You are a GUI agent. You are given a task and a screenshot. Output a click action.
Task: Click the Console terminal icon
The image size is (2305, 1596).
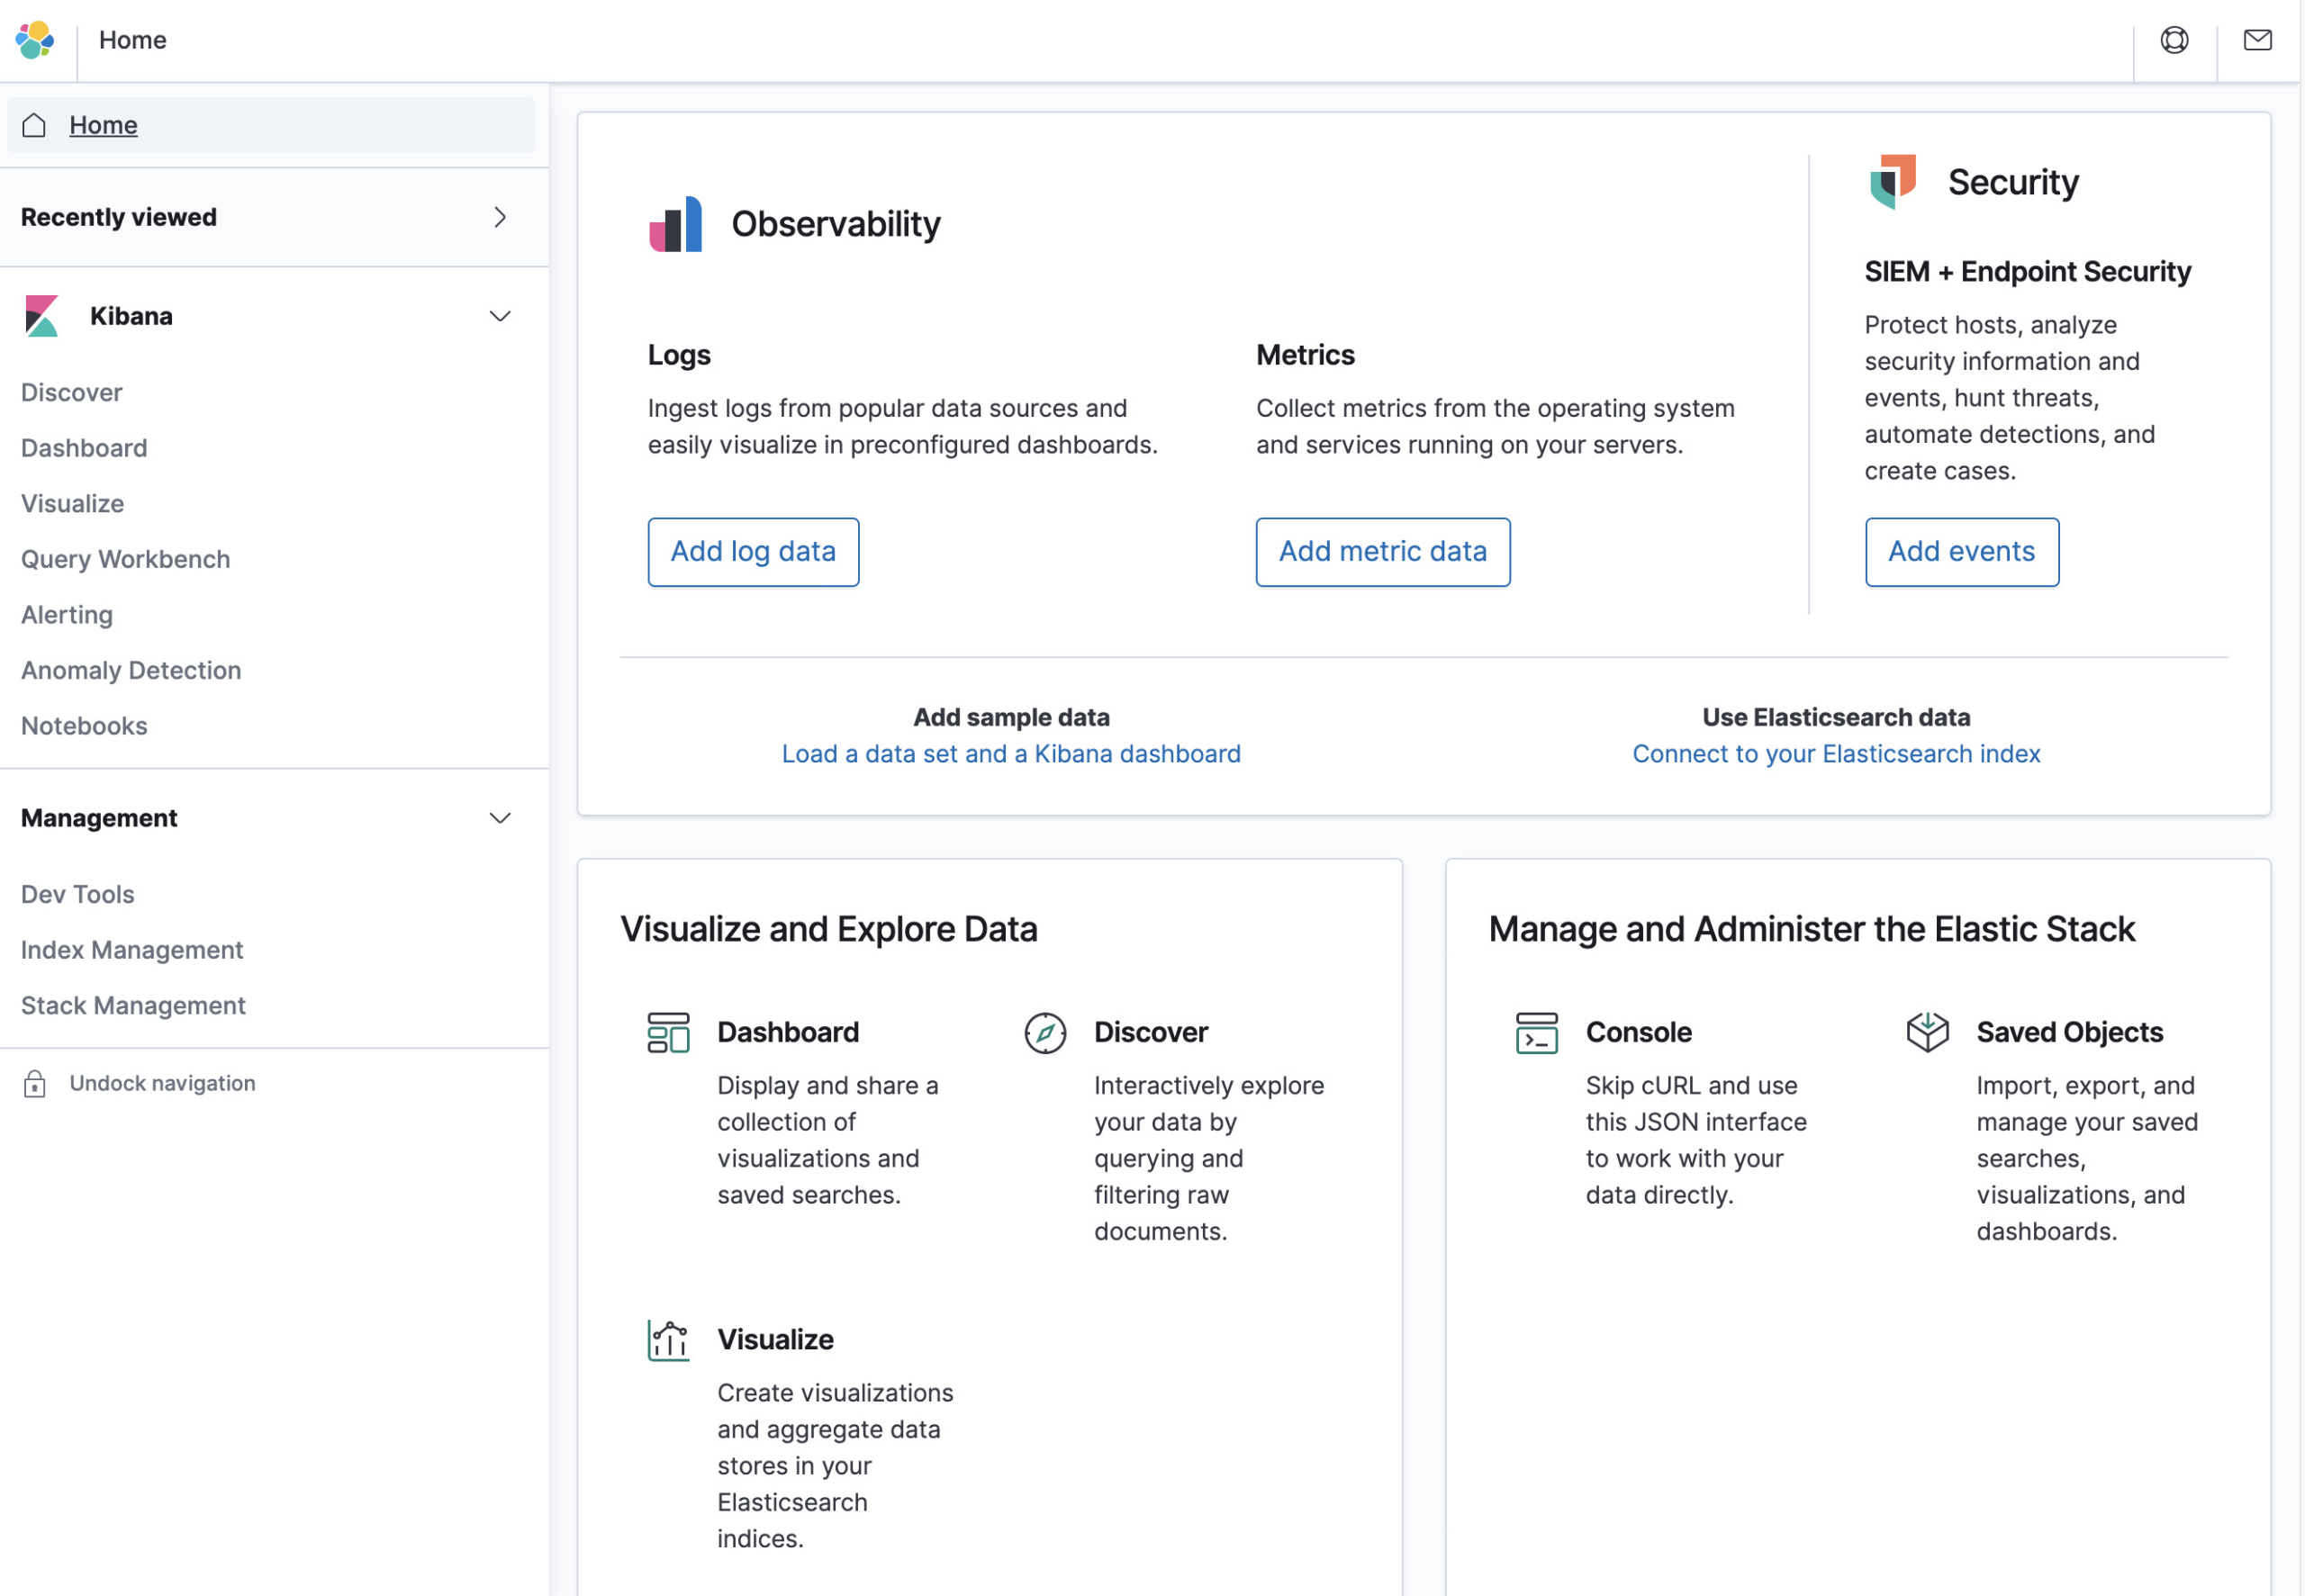[1536, 1033]
